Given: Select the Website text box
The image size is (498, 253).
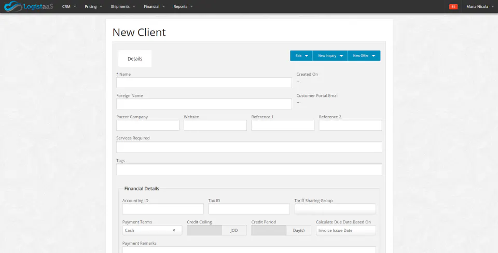Looking at the screenshot, I should tap(215, 125).
